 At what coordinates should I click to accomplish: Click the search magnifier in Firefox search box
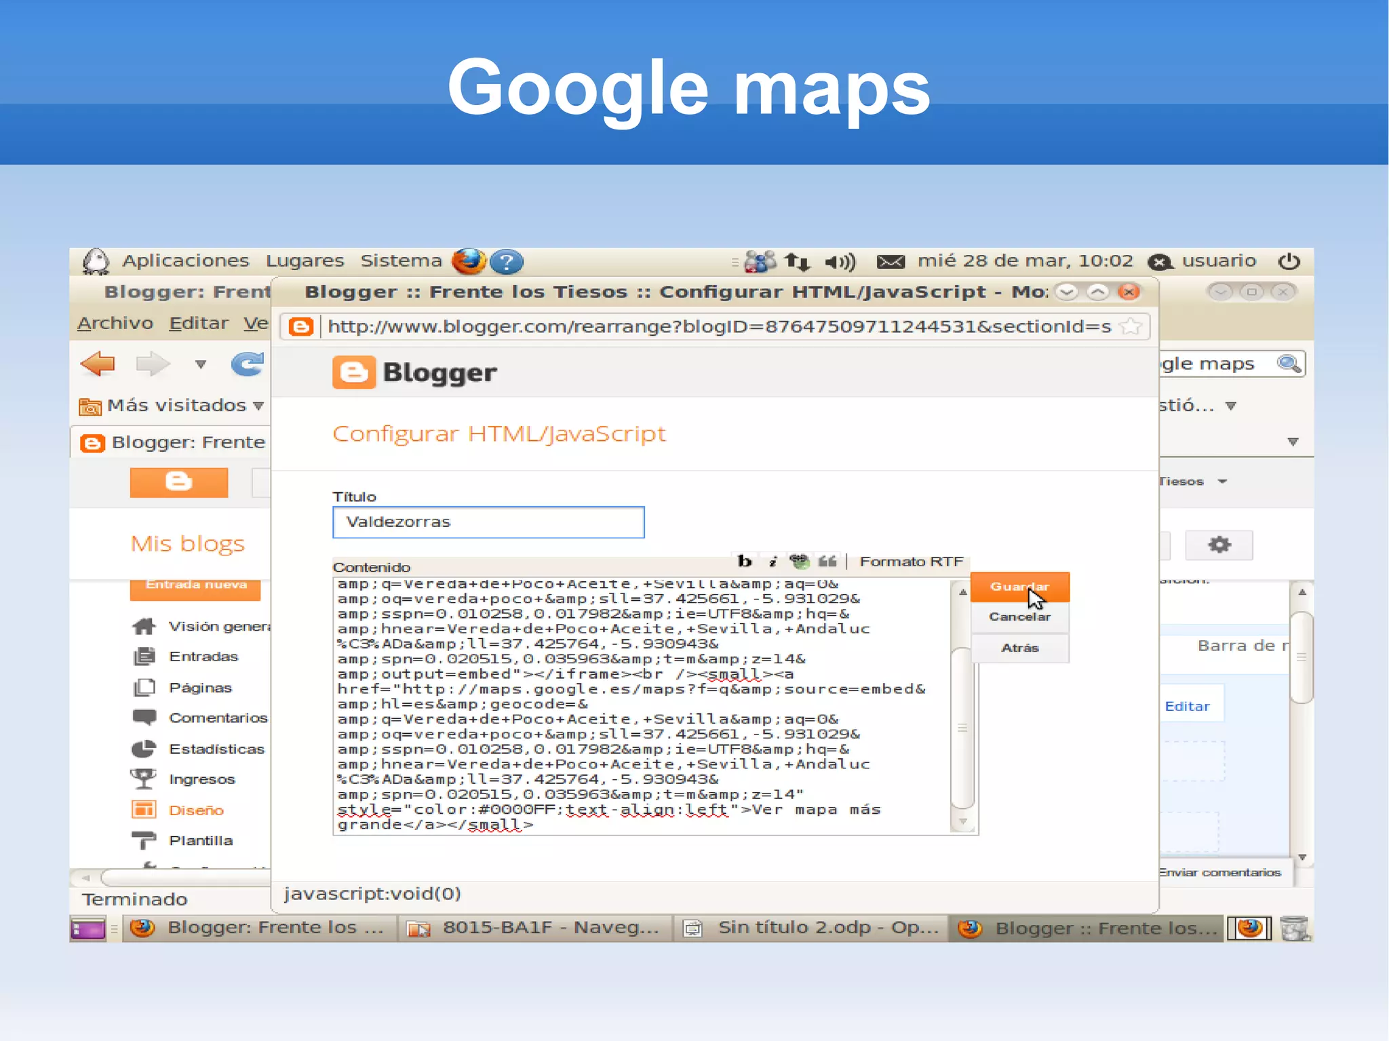(1288, 364)
